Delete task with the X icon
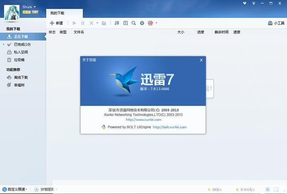Viewport: 287px width, 194px height. (x=91, y=23)
